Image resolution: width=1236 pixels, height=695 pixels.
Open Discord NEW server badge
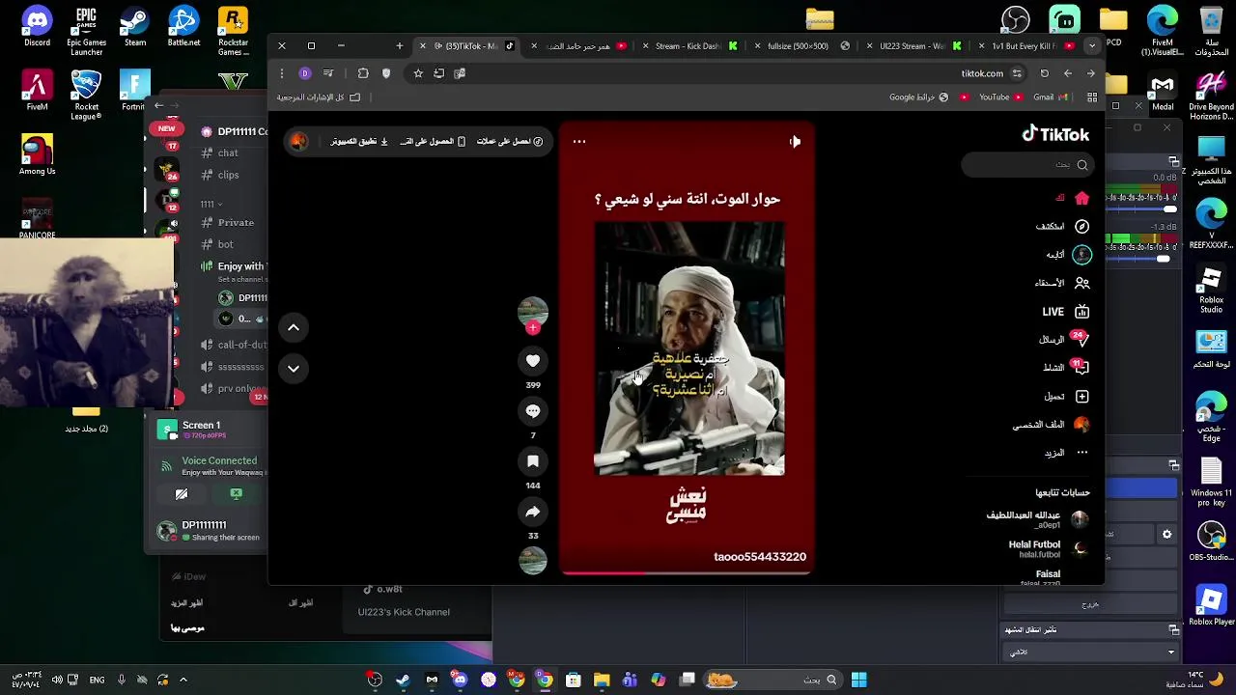coord(167,128)
